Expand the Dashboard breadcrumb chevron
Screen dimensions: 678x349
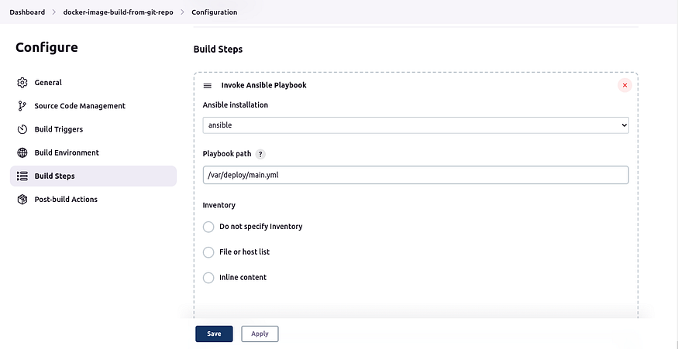pyautogui.click(x=54, y=12)
